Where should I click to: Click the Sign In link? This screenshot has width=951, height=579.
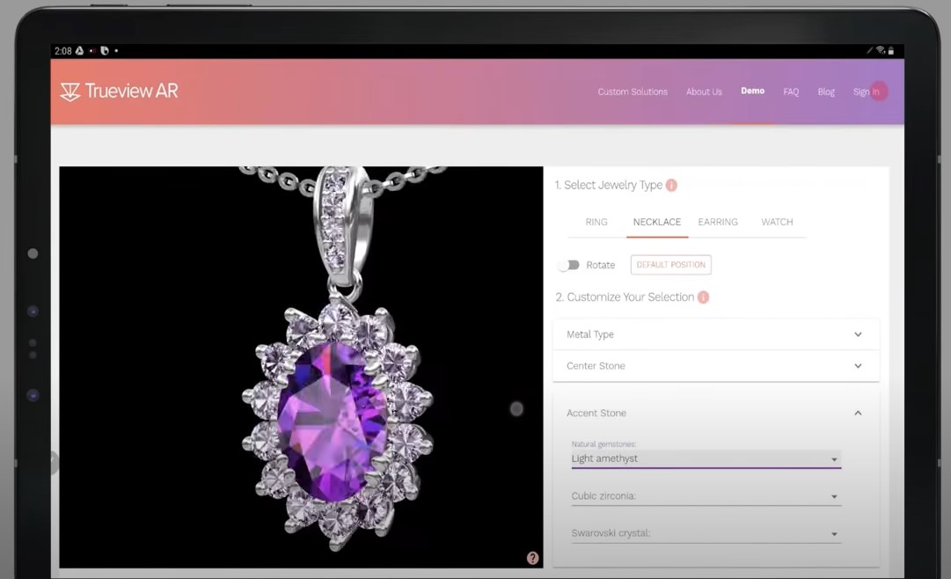click(x=866, y=92)
